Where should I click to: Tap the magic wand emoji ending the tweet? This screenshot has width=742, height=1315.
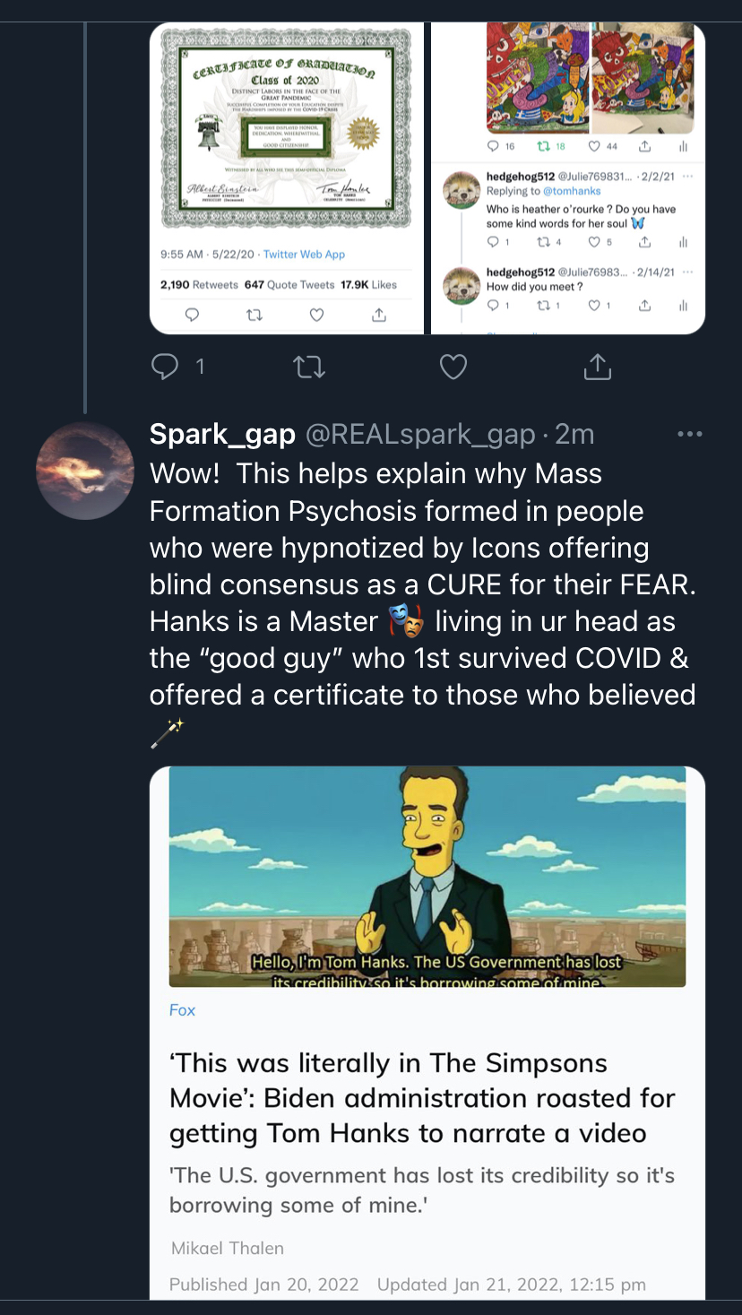167,732
